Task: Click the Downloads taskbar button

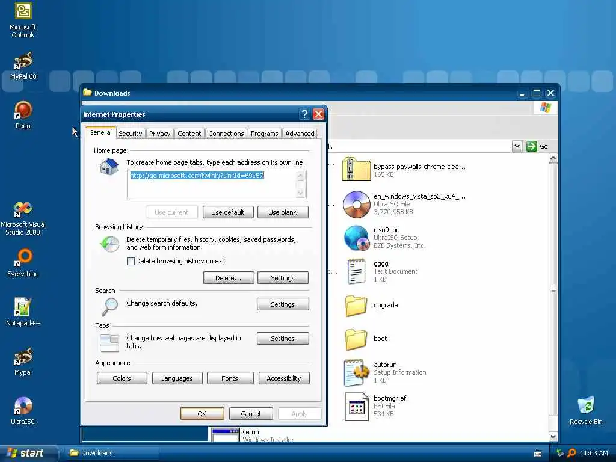Action: (x=112, y=453)
